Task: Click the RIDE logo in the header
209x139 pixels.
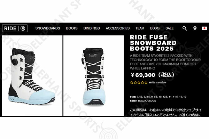Action: point(15,28)
